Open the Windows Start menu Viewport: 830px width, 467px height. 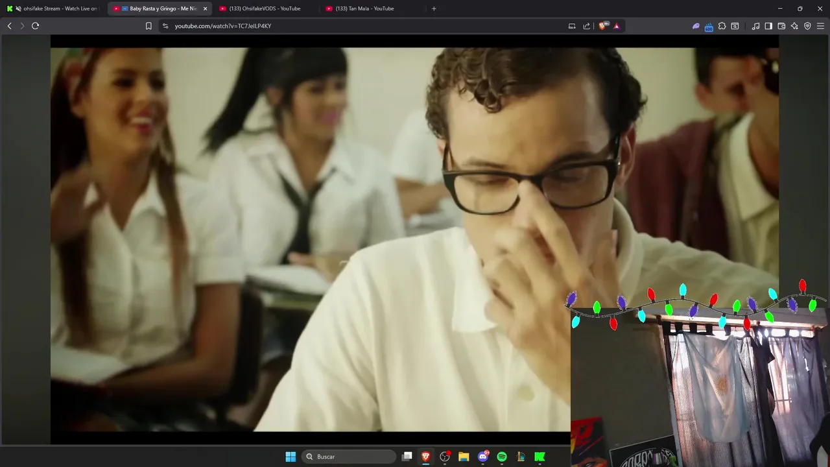290,457
